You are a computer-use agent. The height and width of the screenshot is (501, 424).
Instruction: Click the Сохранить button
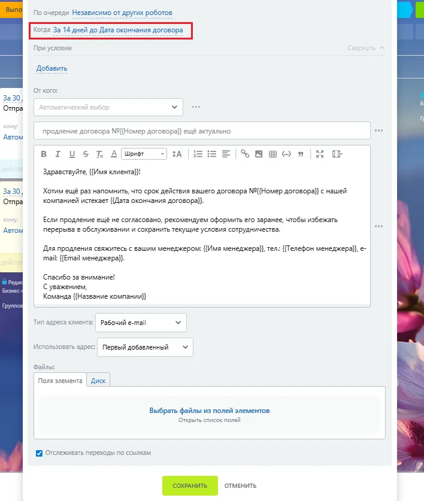(x=190, y=485)
